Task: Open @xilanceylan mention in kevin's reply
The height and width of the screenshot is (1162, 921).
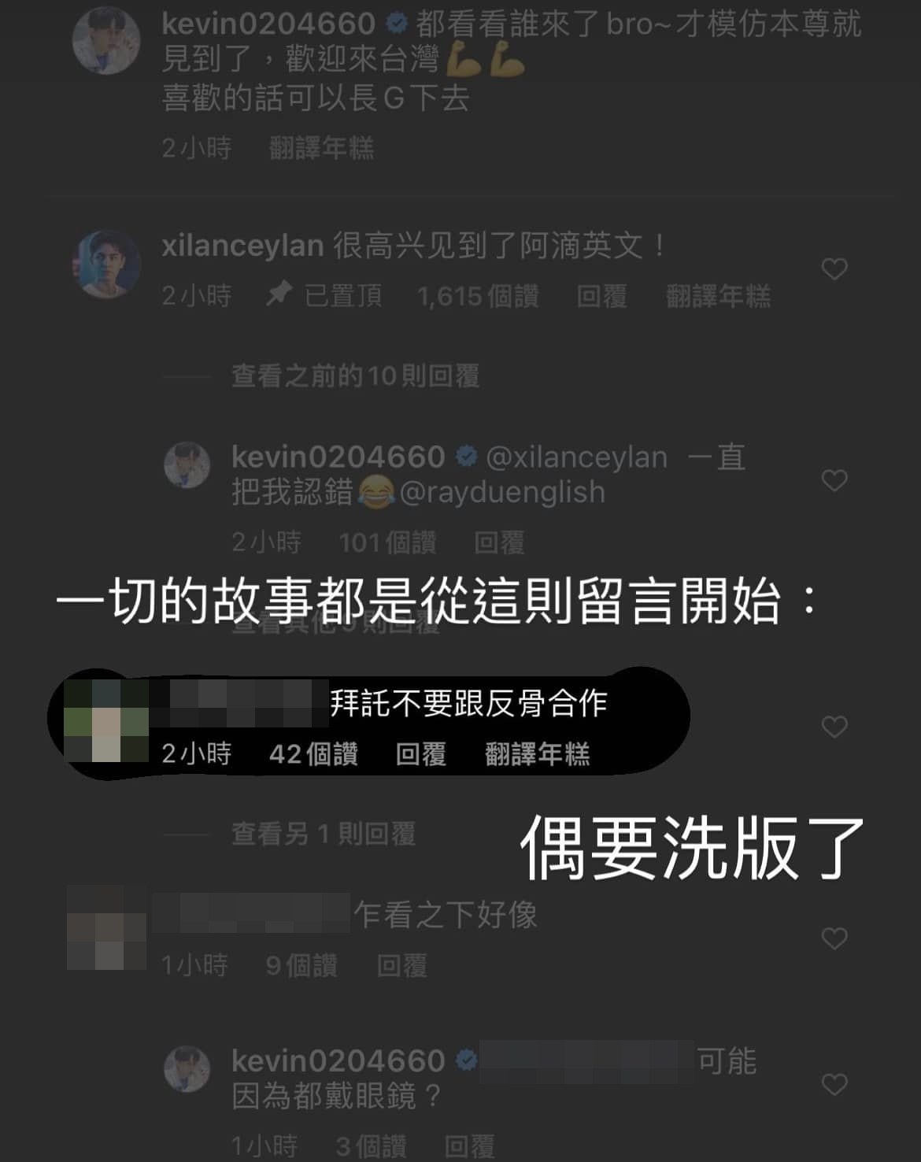Action: [576, 457]
